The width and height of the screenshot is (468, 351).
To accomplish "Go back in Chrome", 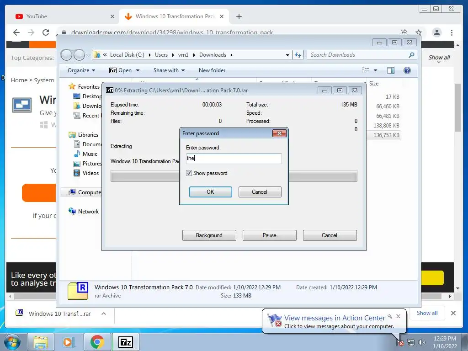I will 16,32.
